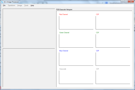Click the green CDF label

[97, 32]
